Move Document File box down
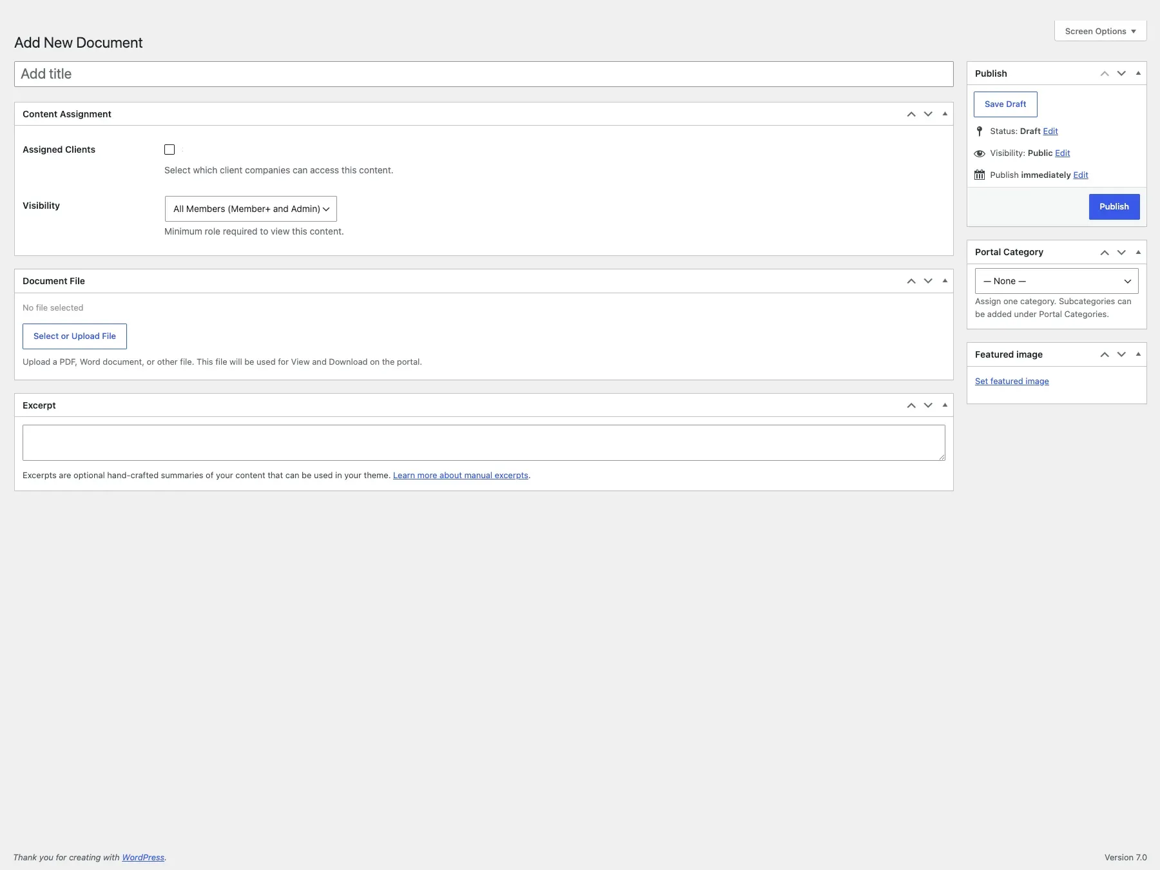1160x870 pixels. [x=928, y=281]
